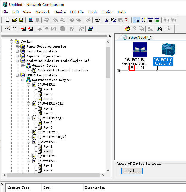Select Mech-Mind Standard Interface tree entry
This screenshot has height=192, width=186.
pyautogui.click(x=62, y=71)
